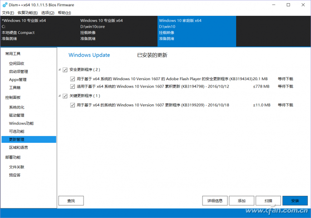
Task: Click the 控制面板 section header
Action: click(13, 97)
